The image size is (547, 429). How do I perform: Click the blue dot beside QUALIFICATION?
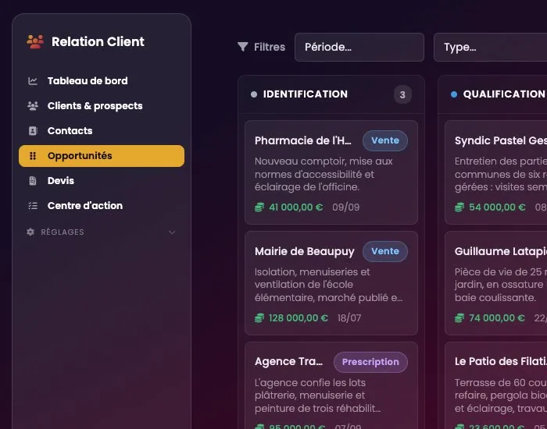[454, 94]
